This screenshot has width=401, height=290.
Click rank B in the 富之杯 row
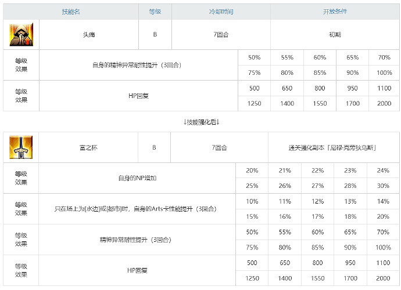click(154, 147)
